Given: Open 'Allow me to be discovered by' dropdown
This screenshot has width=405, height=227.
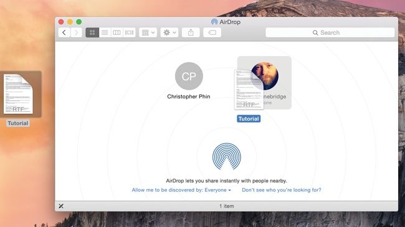Looking at the screenshot, I should point(181,190).
